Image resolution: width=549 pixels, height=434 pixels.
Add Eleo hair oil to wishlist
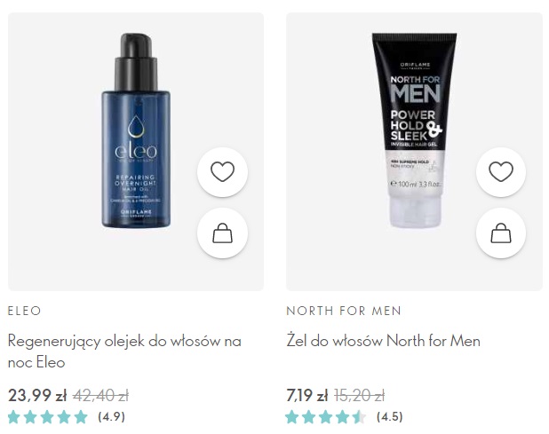pos(222,171)
